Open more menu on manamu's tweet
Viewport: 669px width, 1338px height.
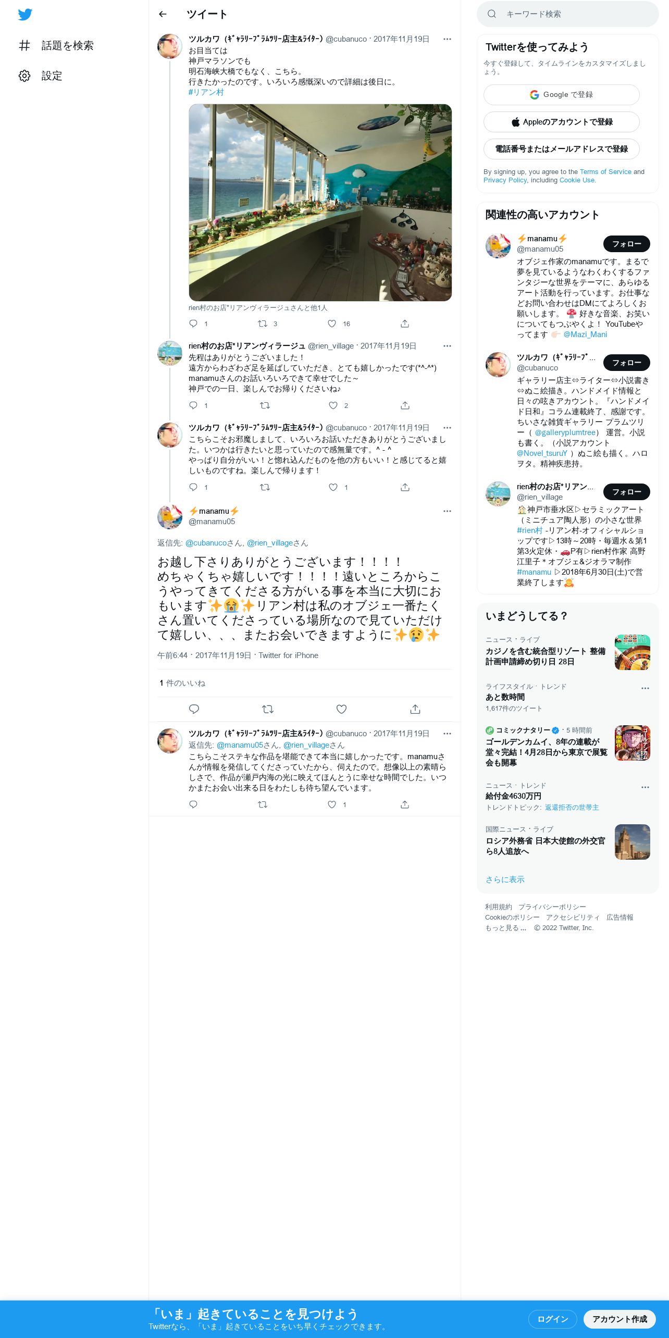click(x=447, y=511)
